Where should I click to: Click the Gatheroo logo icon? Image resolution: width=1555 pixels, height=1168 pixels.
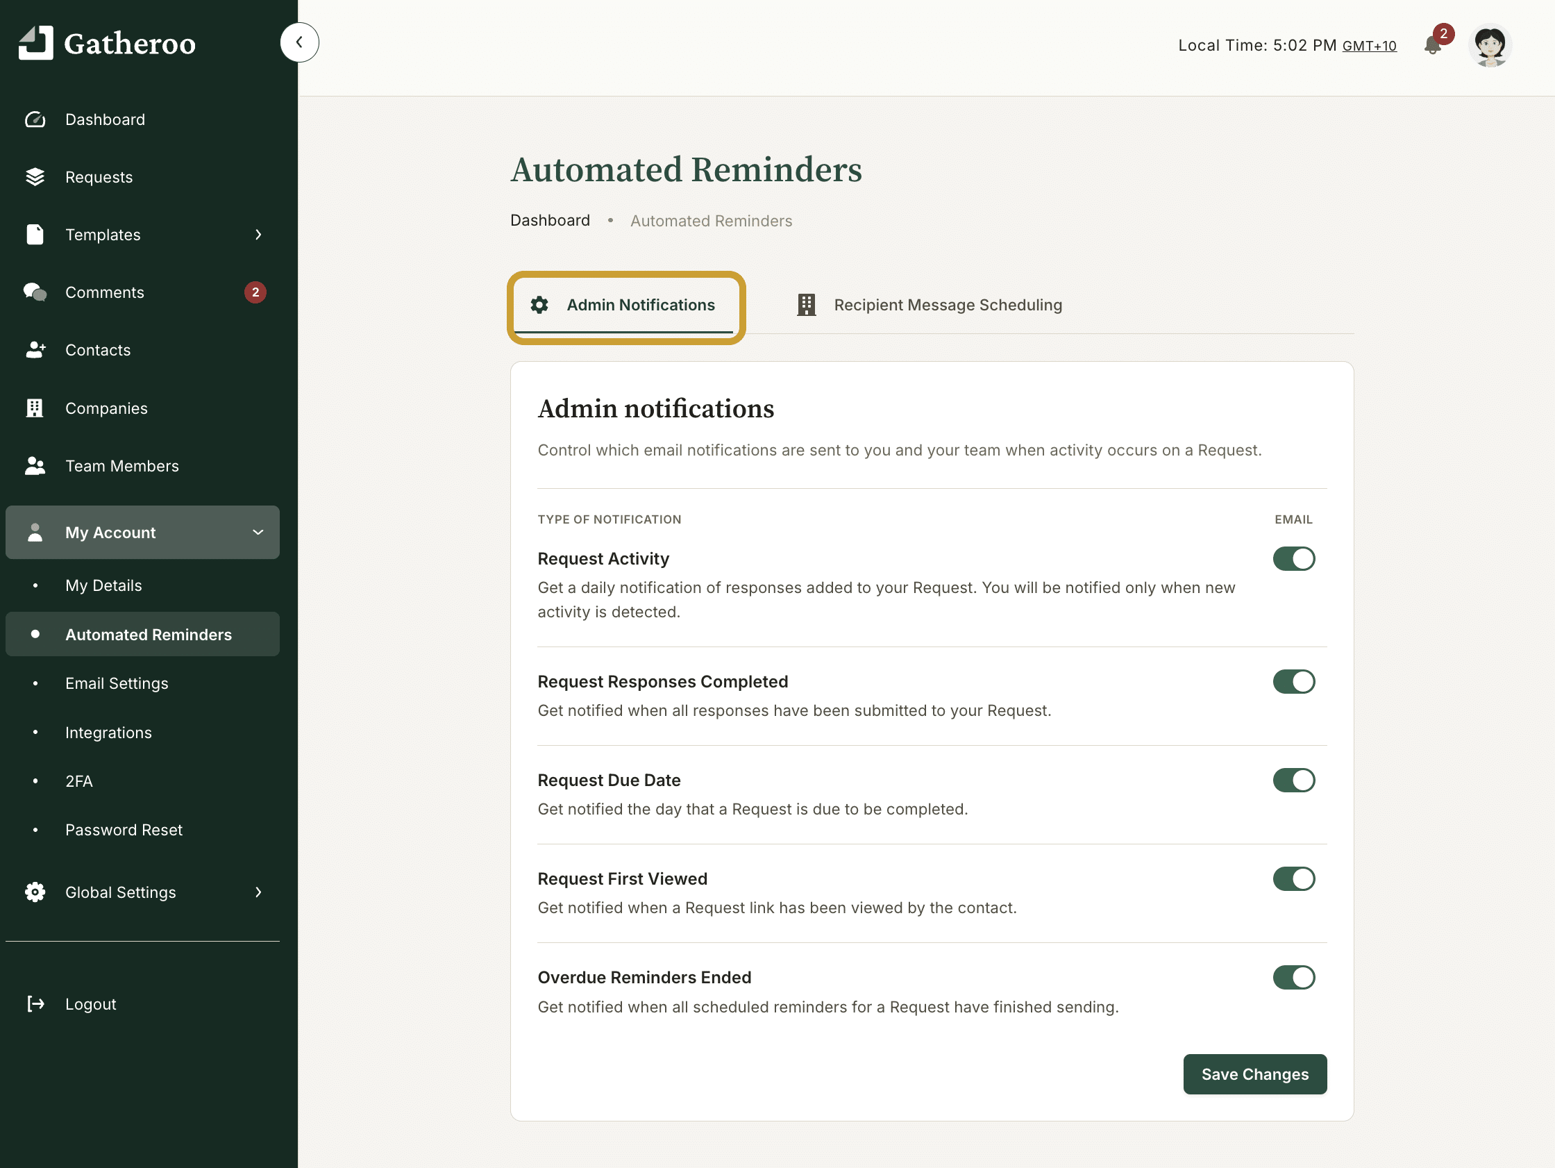click(x=35, y=43)
